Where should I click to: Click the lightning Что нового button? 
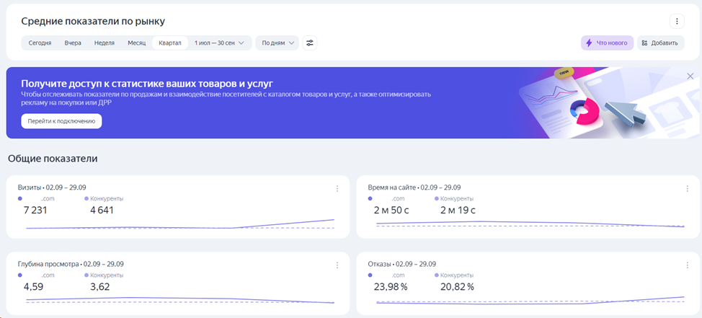(x=607, y=43)
